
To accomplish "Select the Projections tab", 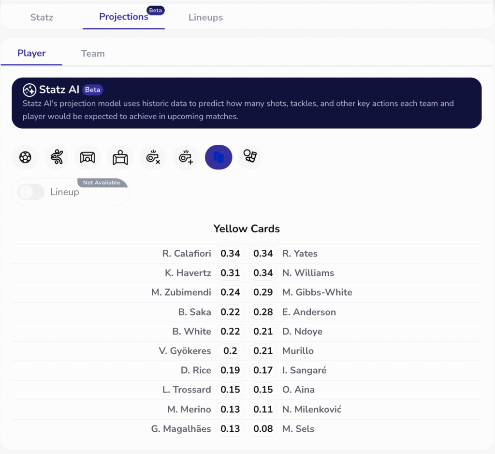I will [x=124, y=17].
